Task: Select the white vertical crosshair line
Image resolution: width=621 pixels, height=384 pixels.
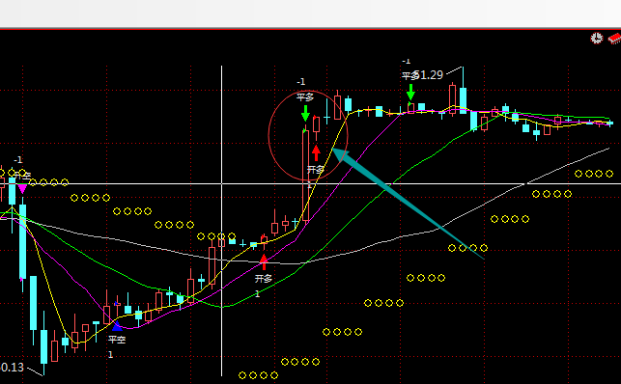Action: tap(221, 221)
